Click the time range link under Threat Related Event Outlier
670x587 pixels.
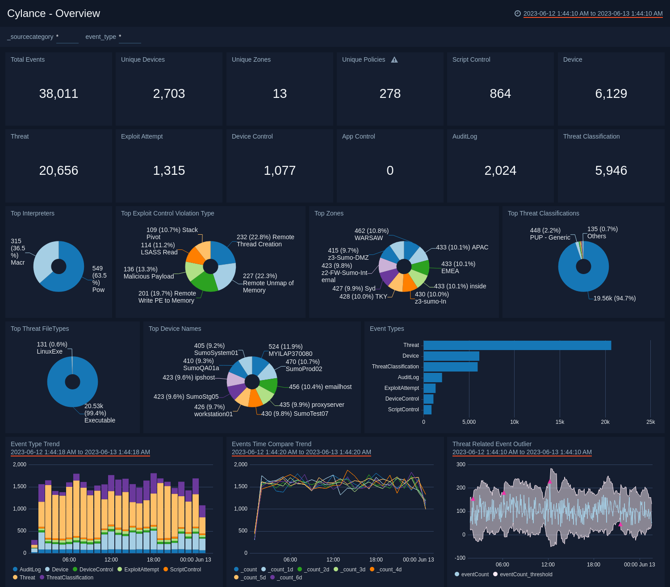pyautogui.click(x=522, y=452)
